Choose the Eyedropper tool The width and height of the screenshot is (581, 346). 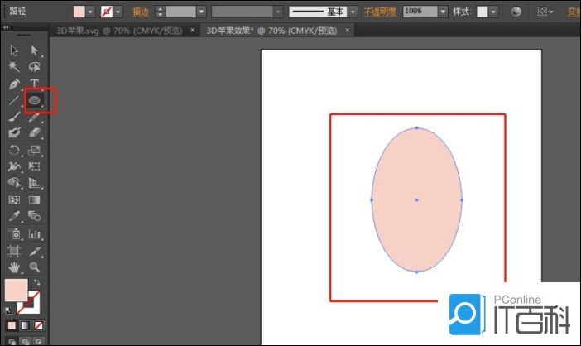(14, 216)
